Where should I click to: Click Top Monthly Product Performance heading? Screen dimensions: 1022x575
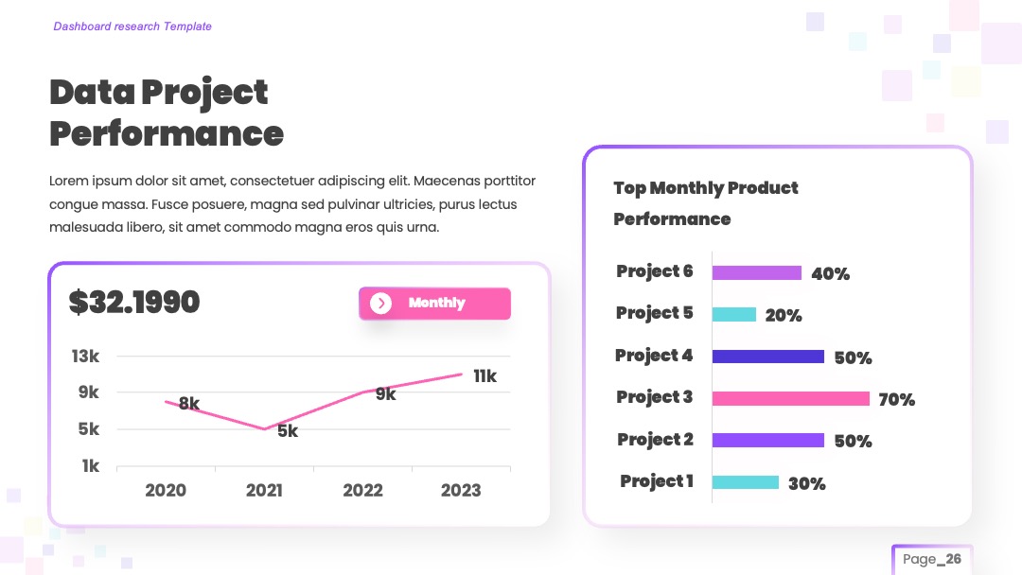pyautogui.click(x=706, y=203)
